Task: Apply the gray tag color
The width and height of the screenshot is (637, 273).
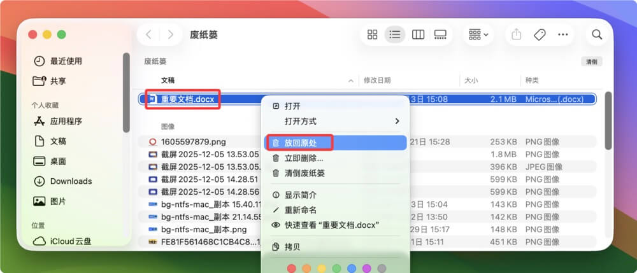Action: tap(382, 268)
